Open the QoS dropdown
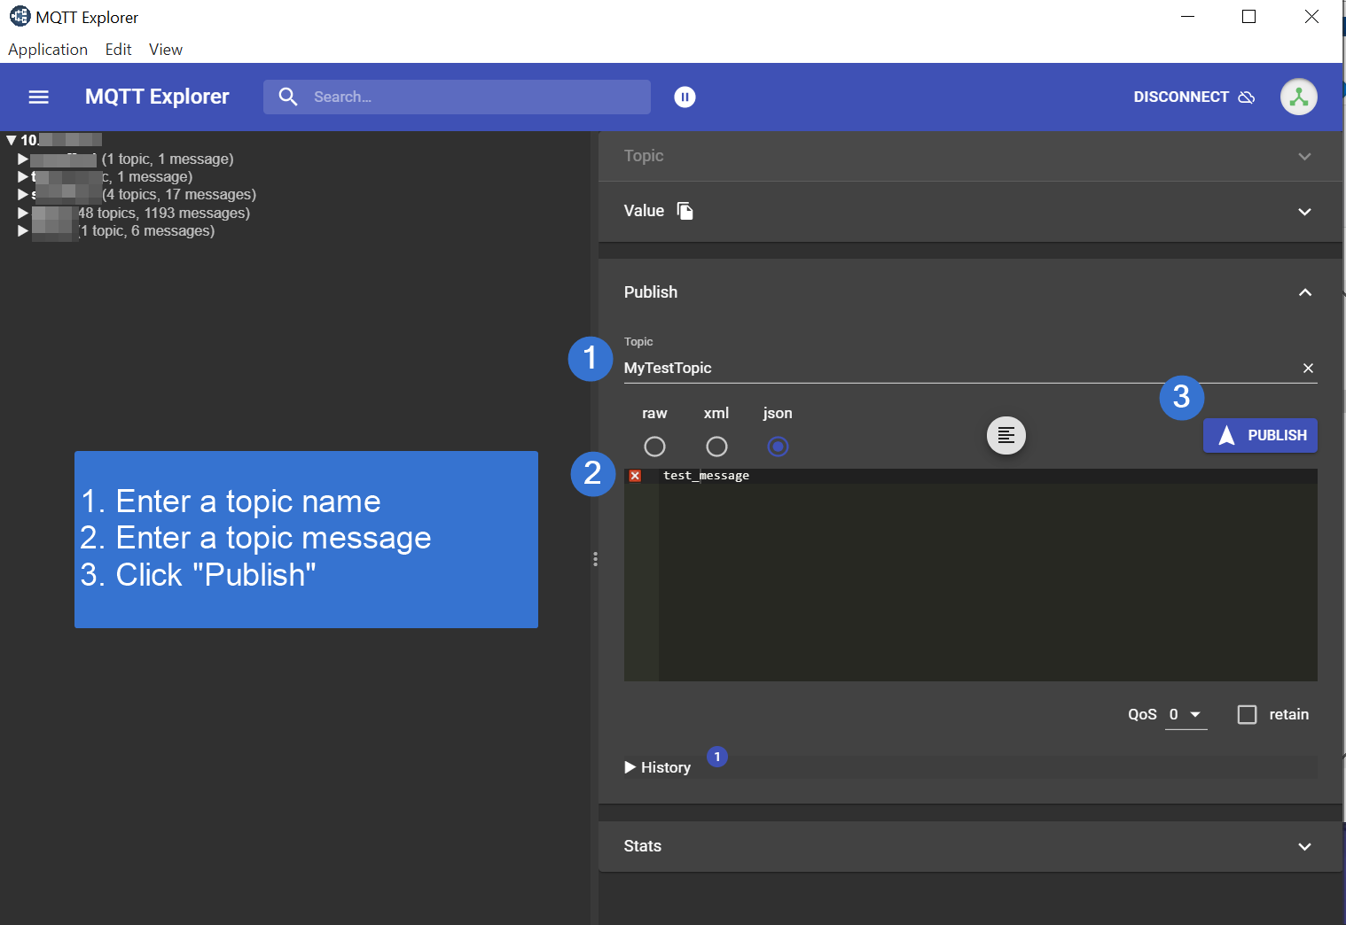 coord(1186,715)
